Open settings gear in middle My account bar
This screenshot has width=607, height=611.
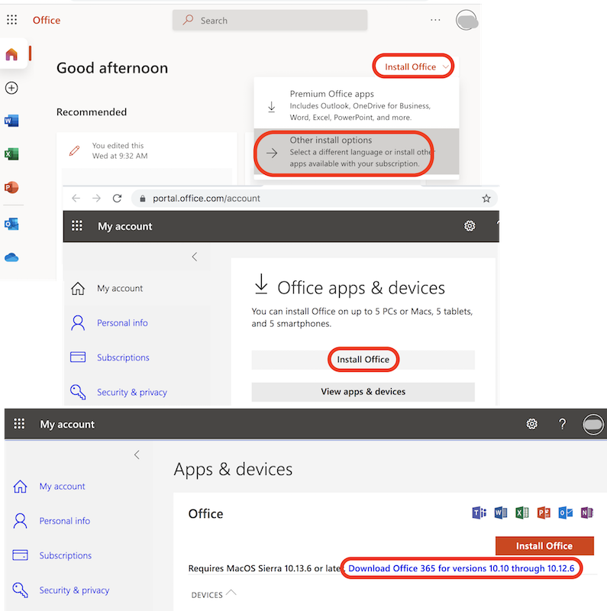tap(470, 226)
